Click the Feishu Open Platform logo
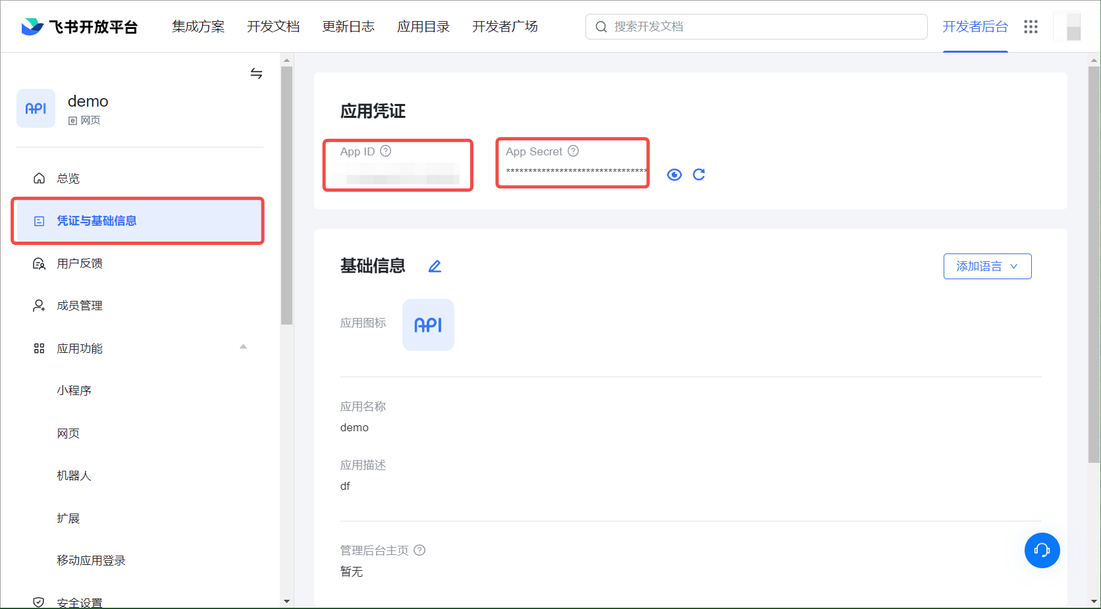The image size is (1101, 609). click(x=80, y=27)
